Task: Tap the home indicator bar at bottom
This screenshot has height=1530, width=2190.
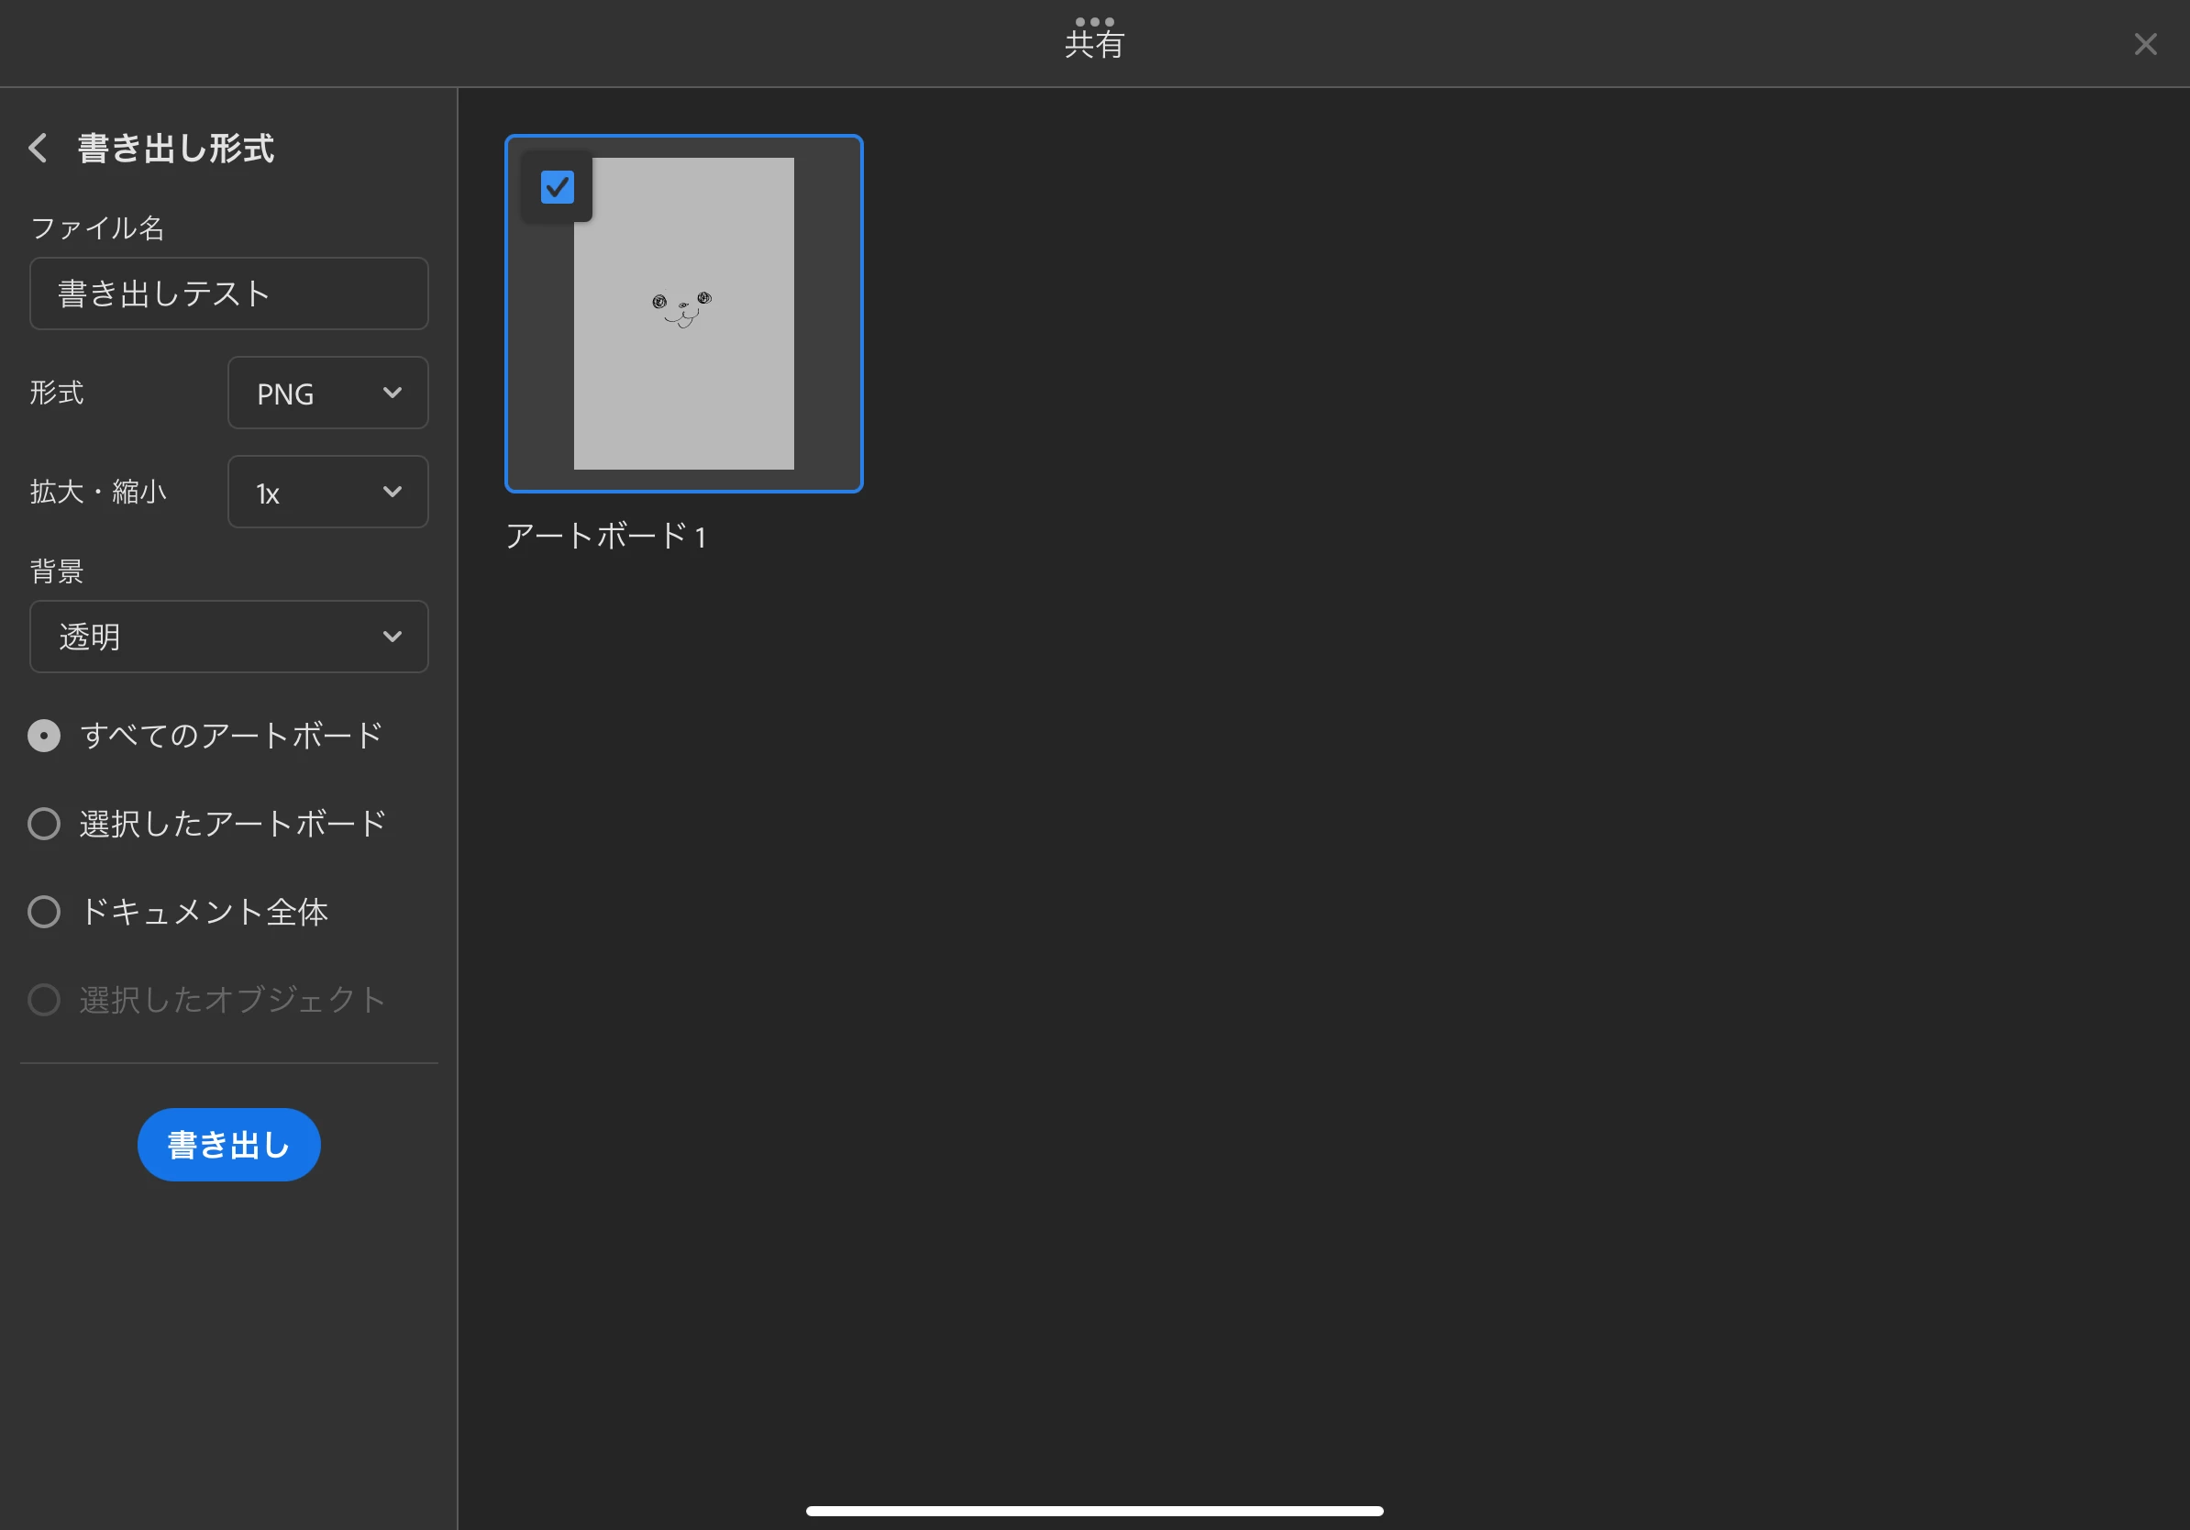Action: pos(1094,1511)
